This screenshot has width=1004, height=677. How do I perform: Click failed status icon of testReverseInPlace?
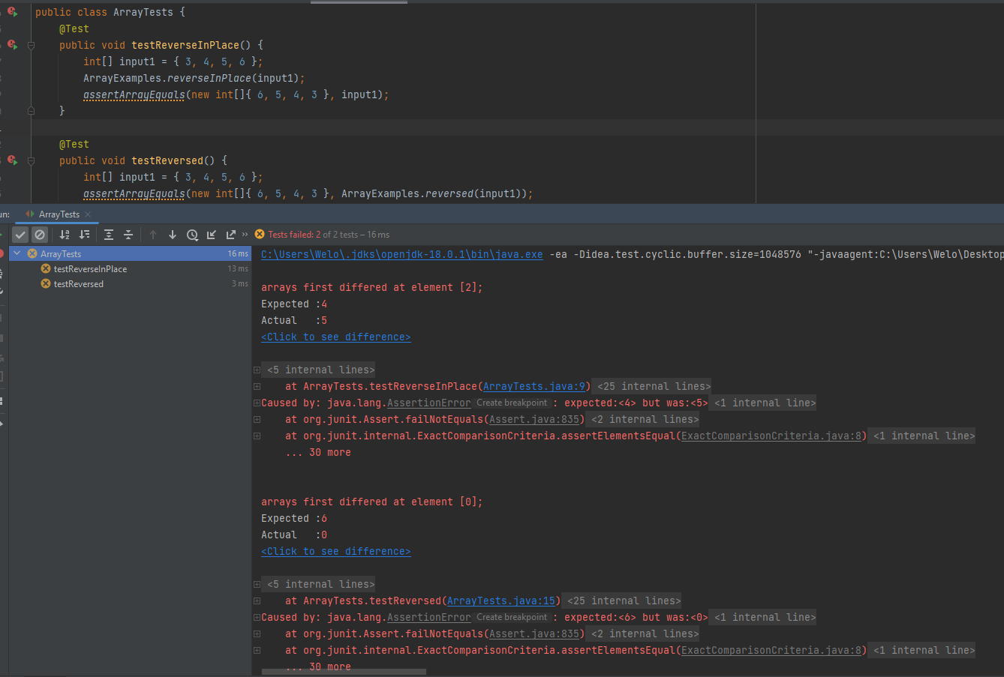(46, 268)
